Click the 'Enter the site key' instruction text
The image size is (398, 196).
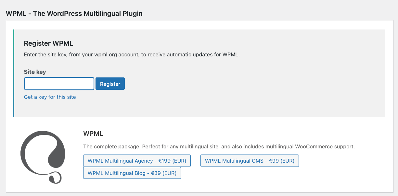pyautogui.click(x=132, y=55)
